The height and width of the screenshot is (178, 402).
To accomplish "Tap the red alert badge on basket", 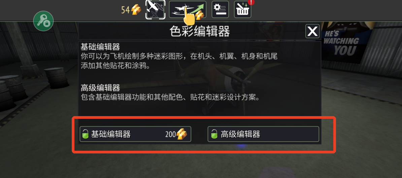I will click(x=251, y=2).
